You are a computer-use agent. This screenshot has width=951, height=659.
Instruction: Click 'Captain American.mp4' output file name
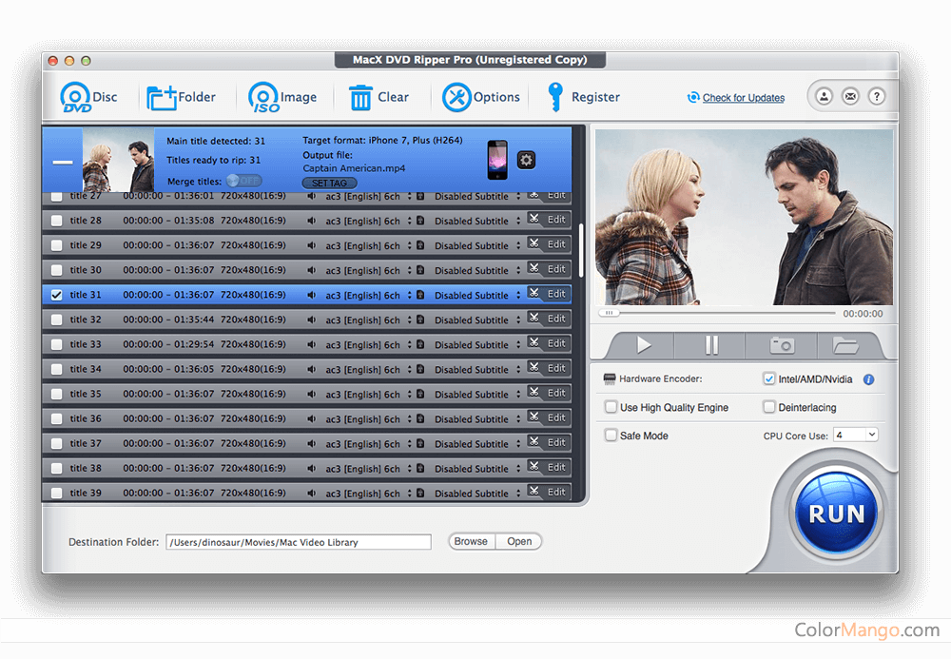click(354, 168)
